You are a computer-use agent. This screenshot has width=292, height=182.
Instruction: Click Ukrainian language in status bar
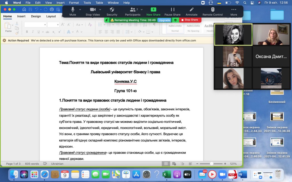coord(57,164)
